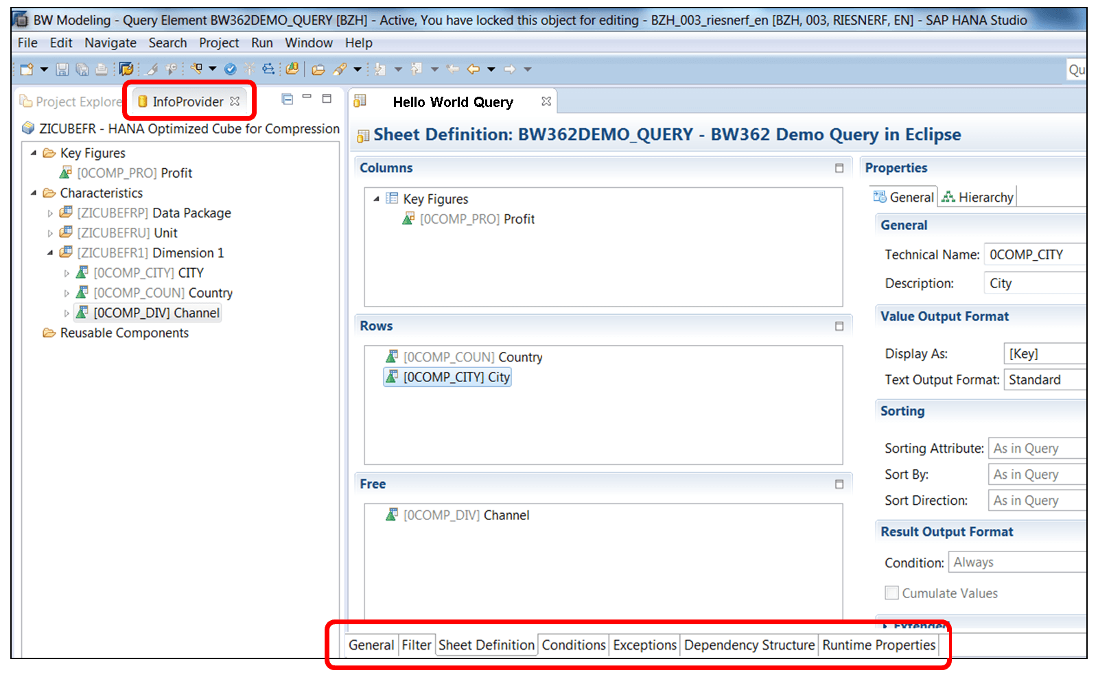Viewport: 1098px width, 677px height.
Task: Click the last edit location arrow icon
Action: [452, 69]
